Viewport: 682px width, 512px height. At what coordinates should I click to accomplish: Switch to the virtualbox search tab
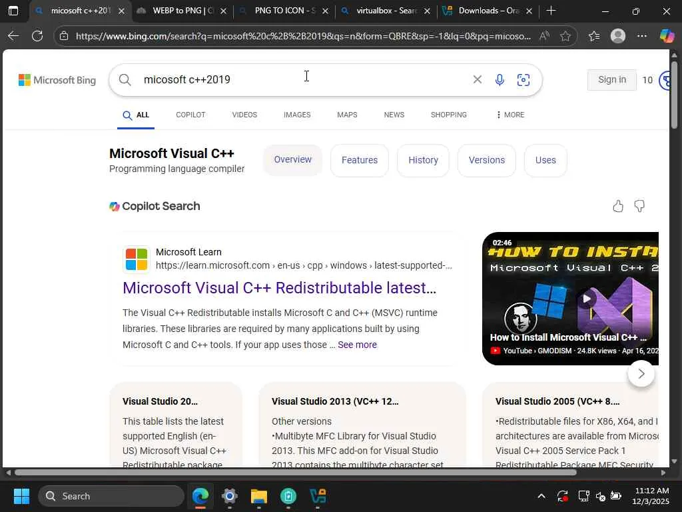(386, 11)
